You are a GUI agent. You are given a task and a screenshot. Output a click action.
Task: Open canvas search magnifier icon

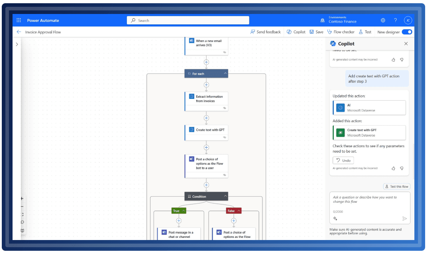22,222
